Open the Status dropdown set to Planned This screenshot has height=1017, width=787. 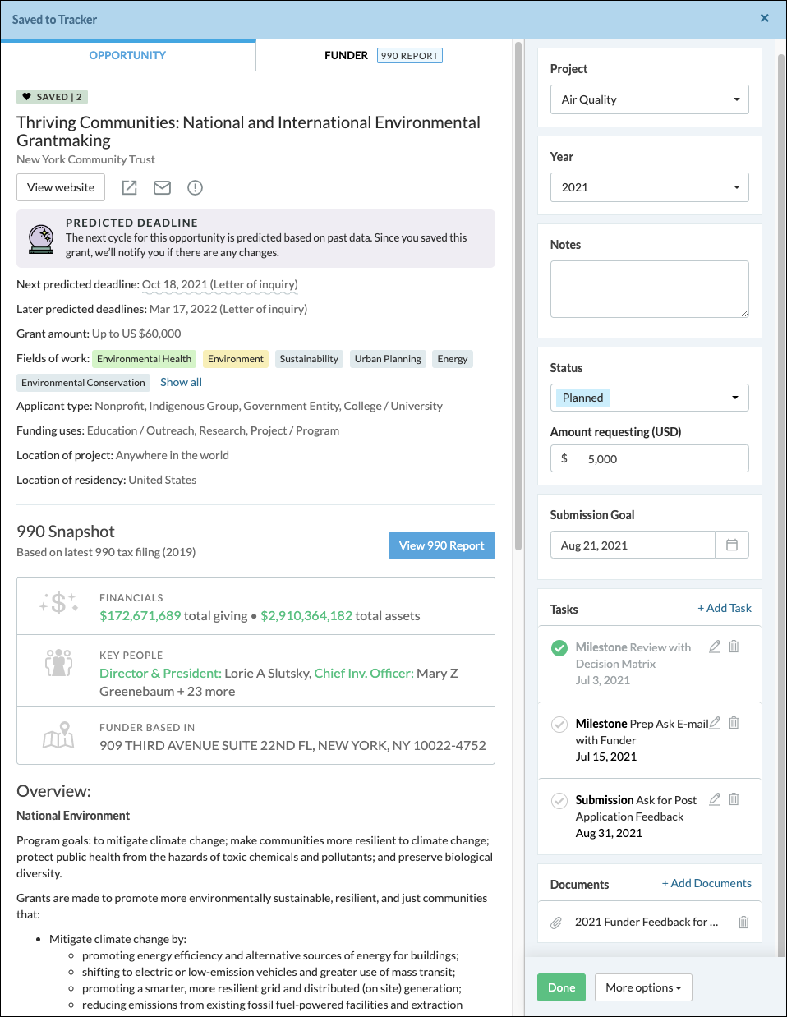[x=649, y=398]
